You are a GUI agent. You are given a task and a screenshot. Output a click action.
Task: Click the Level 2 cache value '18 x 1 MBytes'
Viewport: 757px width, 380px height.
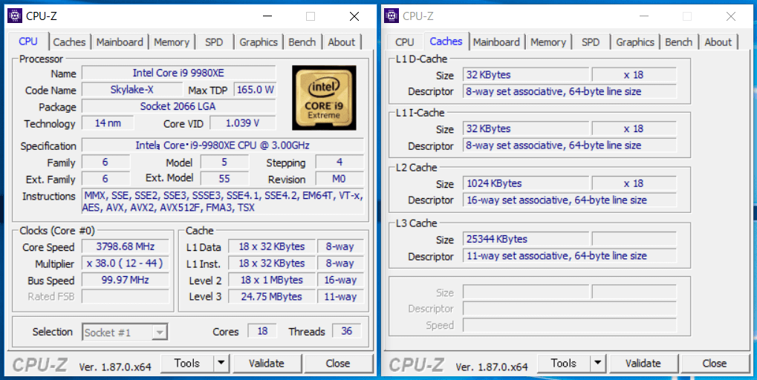coord(272,280)
